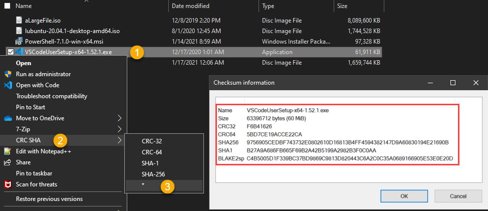Image resolution: width=488 pixels, height=211 pixels.
Task: Click the 1,659,744 KB size cell
Action: [363, 63]
